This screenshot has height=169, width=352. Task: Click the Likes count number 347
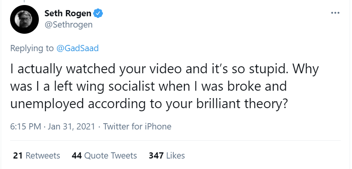coord(156,156)
